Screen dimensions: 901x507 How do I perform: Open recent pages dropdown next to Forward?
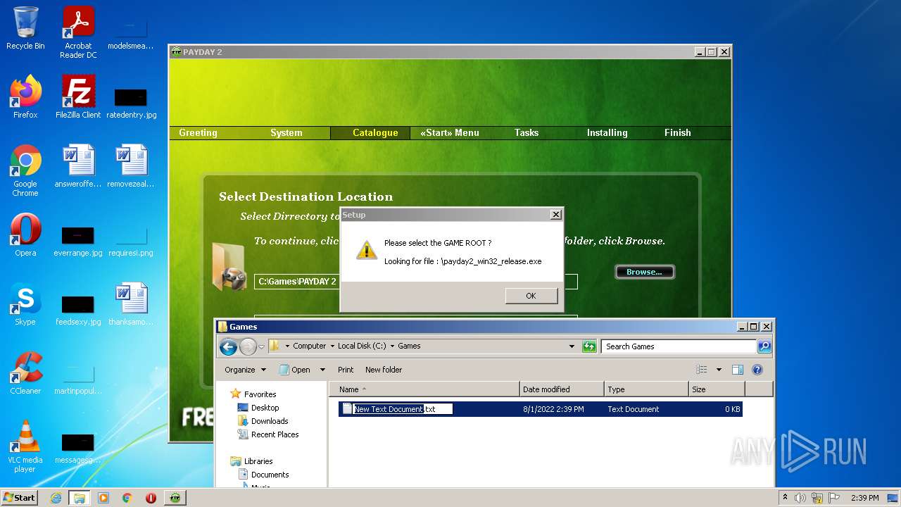[261, 346]
